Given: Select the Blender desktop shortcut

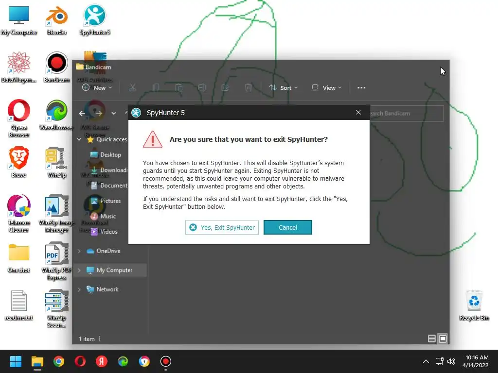Looking at the screenshot, I should 57,19.
